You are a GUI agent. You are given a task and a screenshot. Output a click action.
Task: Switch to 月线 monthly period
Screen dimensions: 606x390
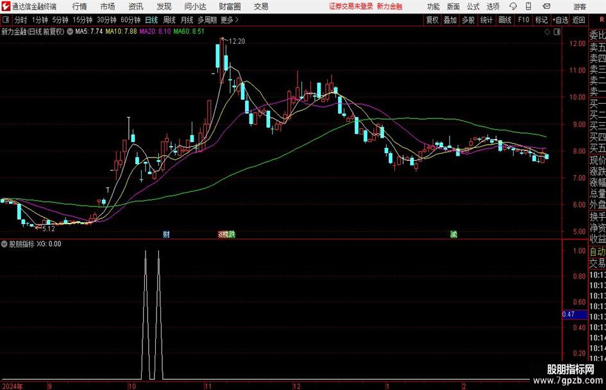187,20
